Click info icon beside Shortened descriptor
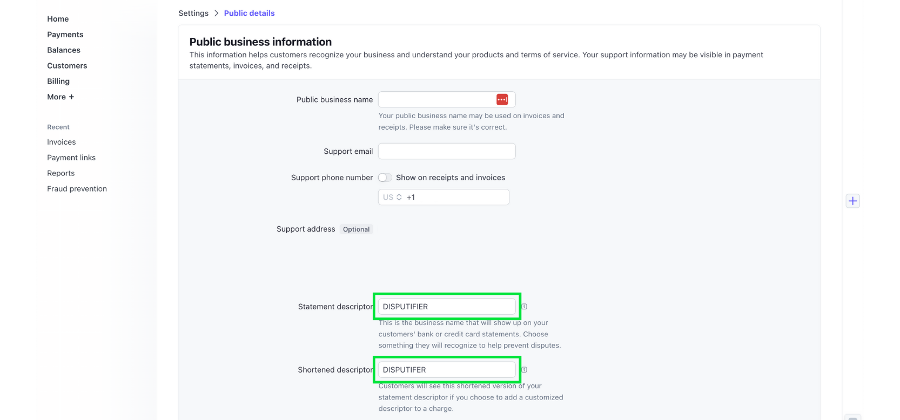 point(524,370)
